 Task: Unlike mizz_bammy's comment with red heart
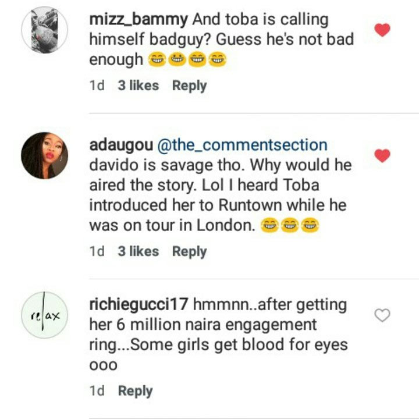(x=382, y=30)
